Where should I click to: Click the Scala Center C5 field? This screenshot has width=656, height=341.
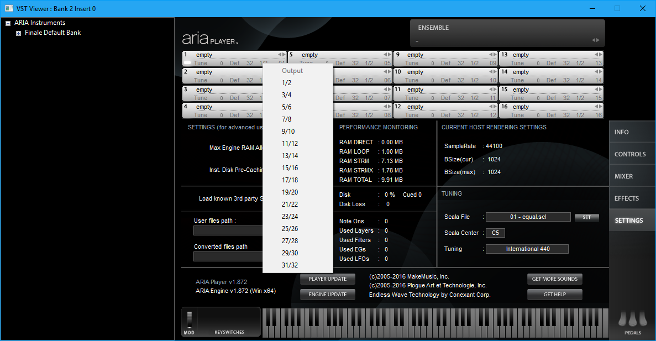pyautogui.click(x=495, y=233)
